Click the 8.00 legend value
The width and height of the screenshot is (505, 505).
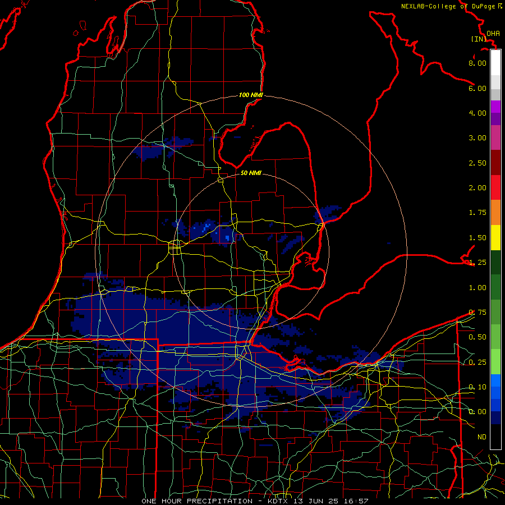point(478,63)
